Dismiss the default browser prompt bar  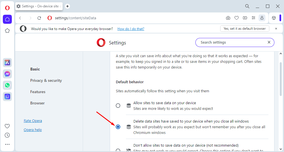click(x=276, y=29)
